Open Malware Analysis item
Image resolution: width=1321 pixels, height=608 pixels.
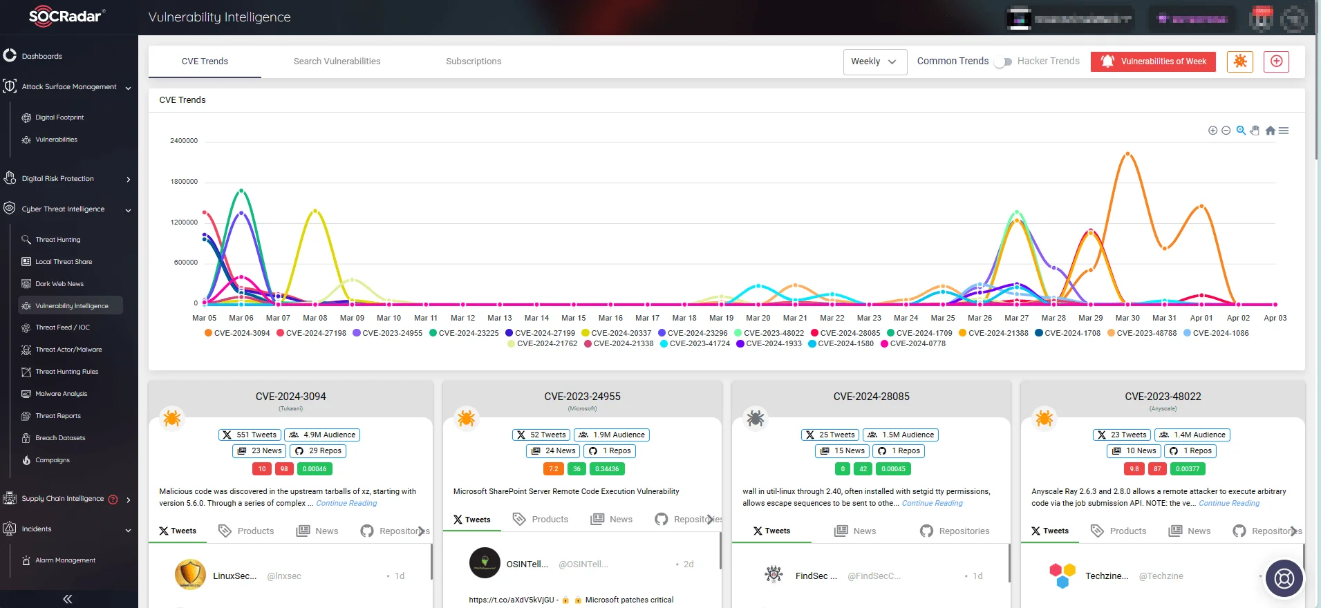(x=61, y=394)
